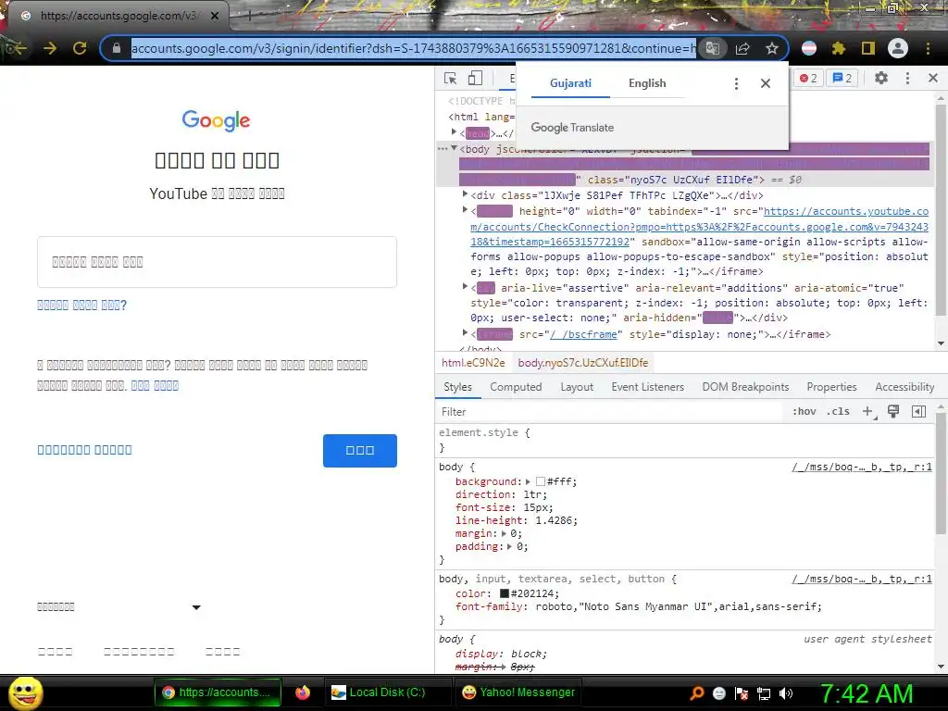948x711 pixels.
Task: Click the styles paintbrush rendering icon
Action: [893, 412]
